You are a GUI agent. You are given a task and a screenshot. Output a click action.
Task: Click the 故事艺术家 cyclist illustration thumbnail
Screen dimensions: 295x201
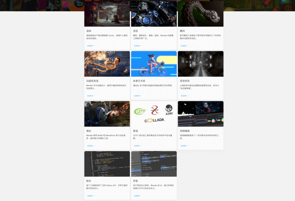point(154,64)
